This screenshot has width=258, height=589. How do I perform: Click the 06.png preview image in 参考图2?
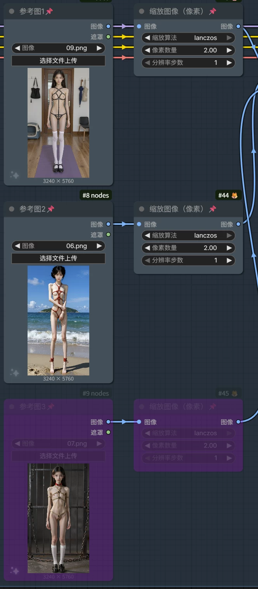click(x=58, y=320)
